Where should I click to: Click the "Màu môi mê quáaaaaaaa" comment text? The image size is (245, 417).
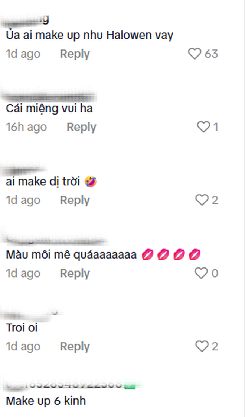(x=71, y=254)
